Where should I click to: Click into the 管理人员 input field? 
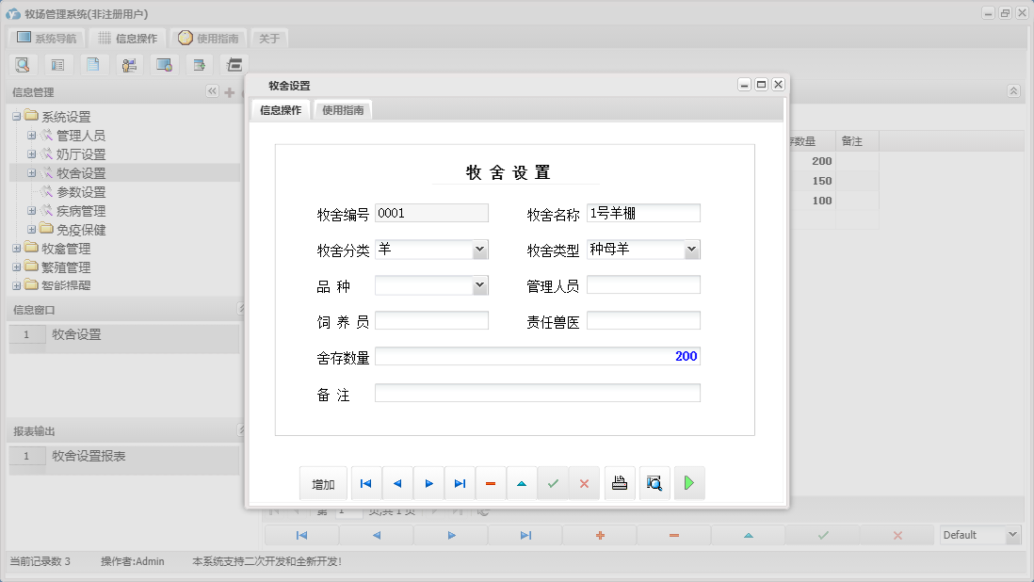coord(643,284)
